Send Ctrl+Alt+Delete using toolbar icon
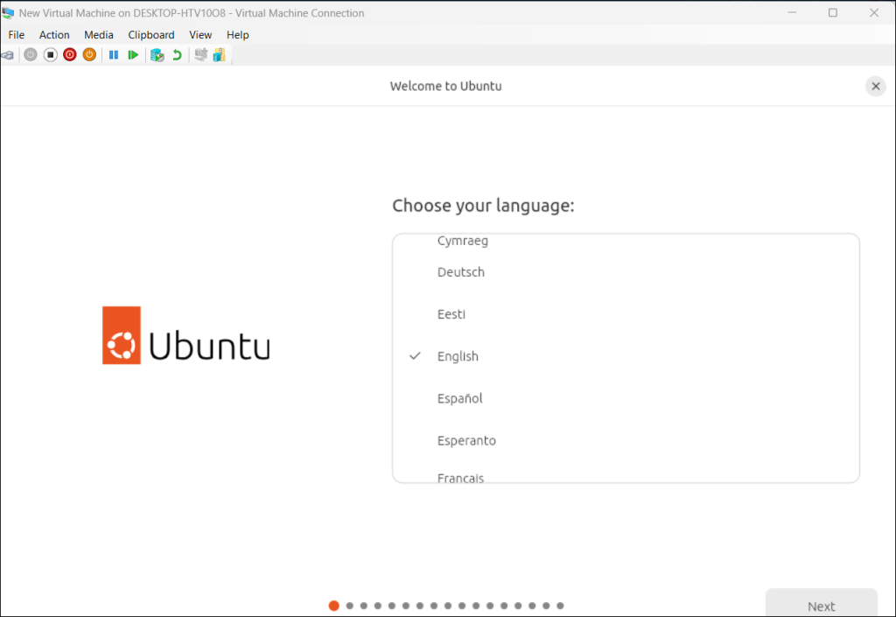The image size is (896, 617). point(7,55)
